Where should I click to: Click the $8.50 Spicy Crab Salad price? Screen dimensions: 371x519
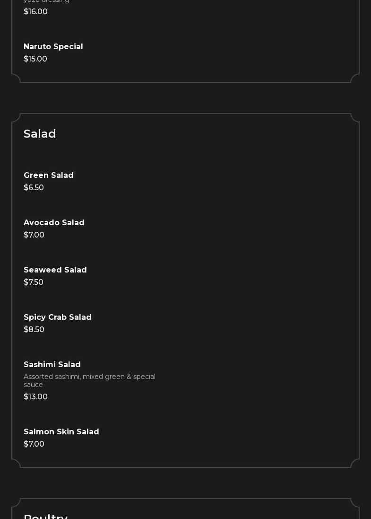coord(34,330)
